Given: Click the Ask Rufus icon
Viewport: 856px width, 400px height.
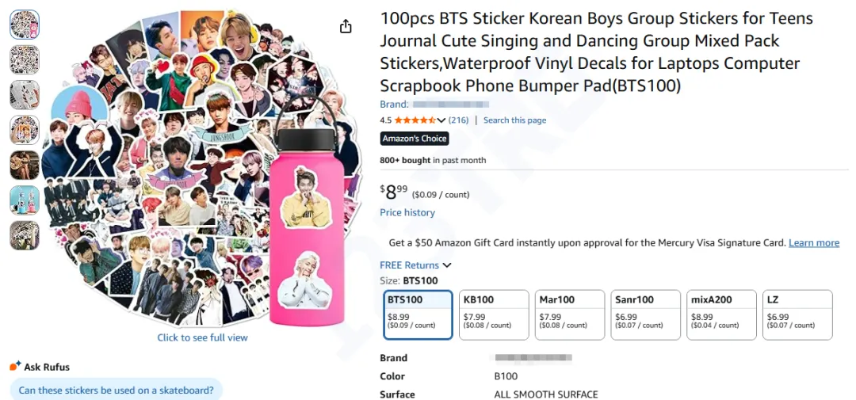Looking at the screenshot, I should [x=16, y=366].
